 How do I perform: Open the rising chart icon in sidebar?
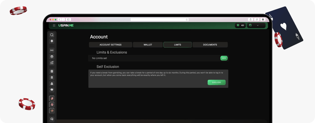(x=52, y=63)
